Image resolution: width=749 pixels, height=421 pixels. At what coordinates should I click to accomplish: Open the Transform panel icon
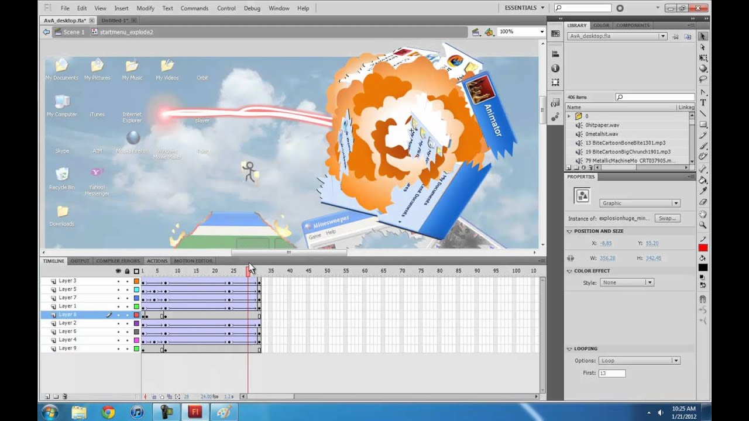click(555, 82)
